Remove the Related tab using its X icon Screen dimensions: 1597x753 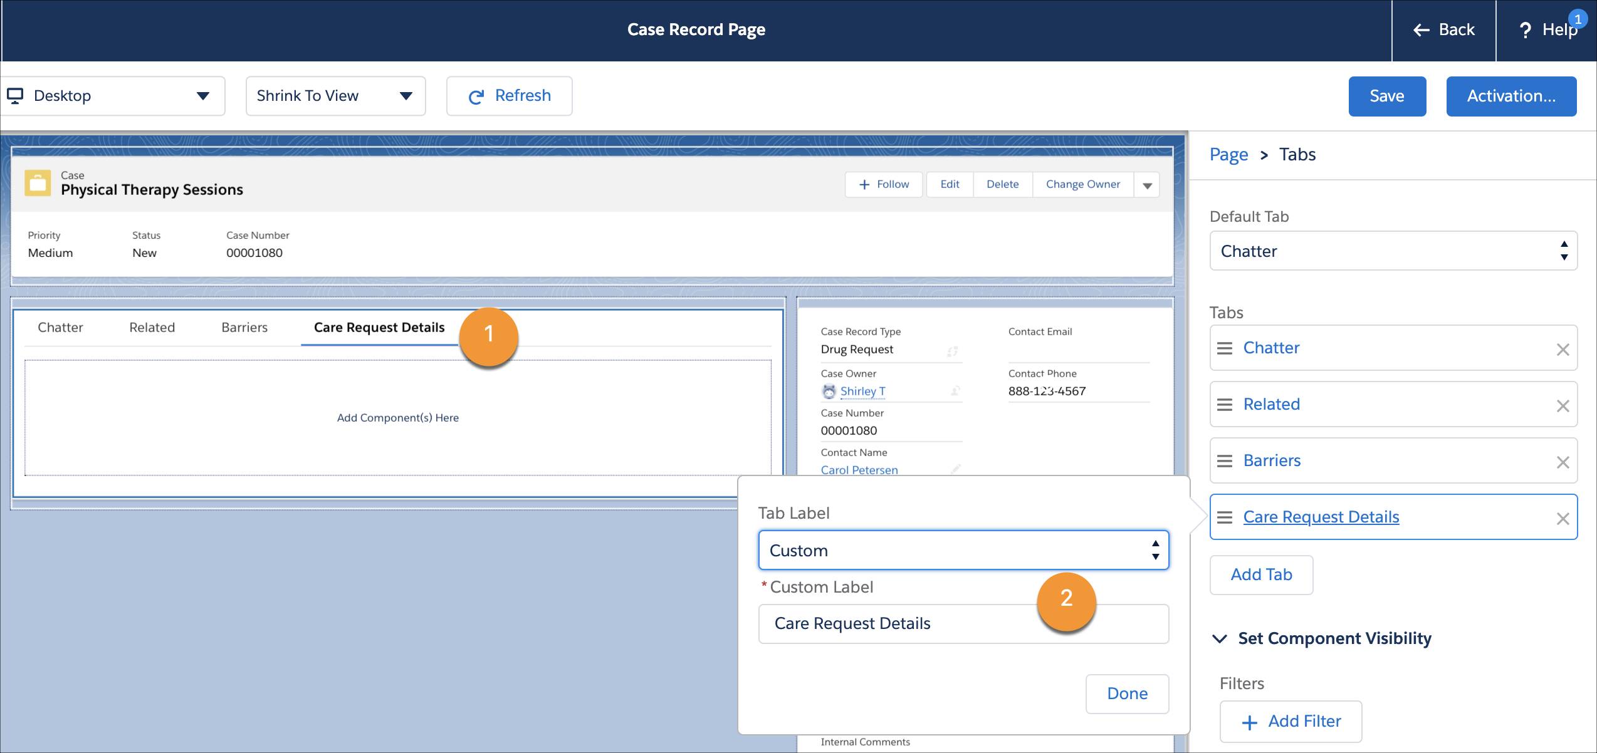tap(1562, 405)
